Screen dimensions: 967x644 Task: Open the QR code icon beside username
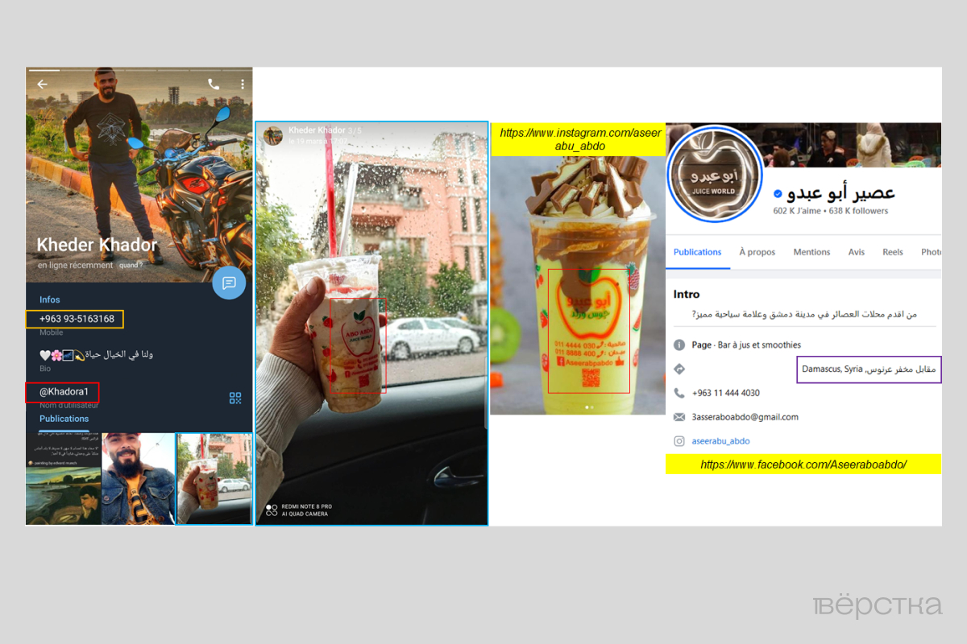click(x=235, y=398)
